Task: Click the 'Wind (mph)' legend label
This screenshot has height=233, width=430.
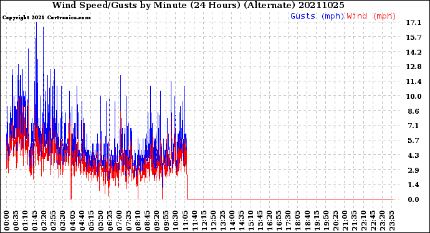Action: point(371,16)
